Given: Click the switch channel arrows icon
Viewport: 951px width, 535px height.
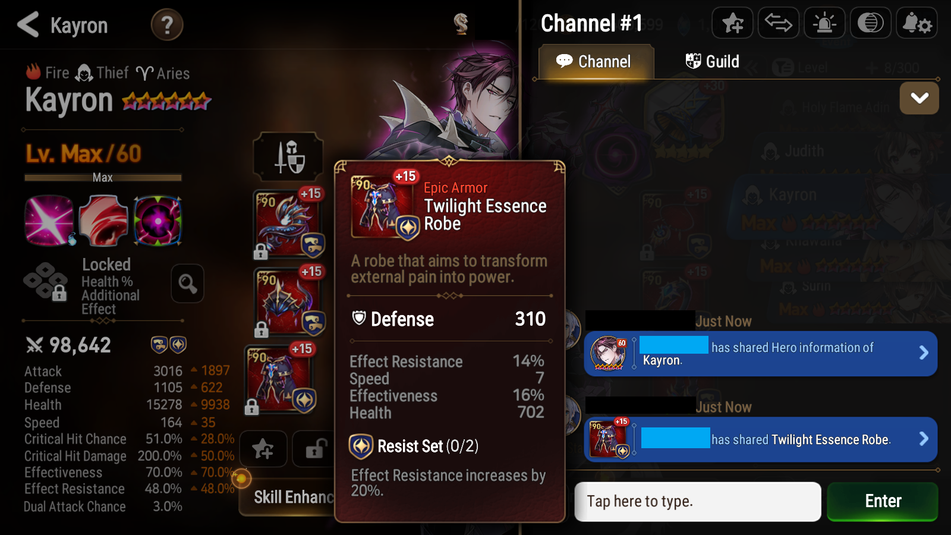Looking at the screenshot, I should click(x=778, y=23).
